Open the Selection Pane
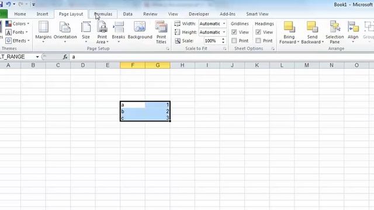 (x=335, y=32)
